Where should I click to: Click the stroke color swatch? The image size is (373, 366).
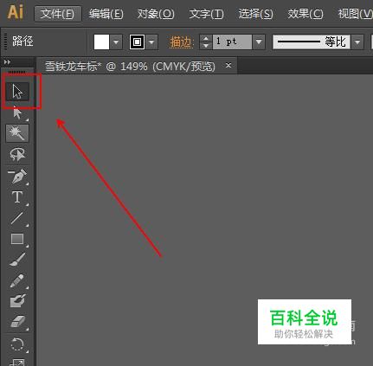[x=137, y=42]
